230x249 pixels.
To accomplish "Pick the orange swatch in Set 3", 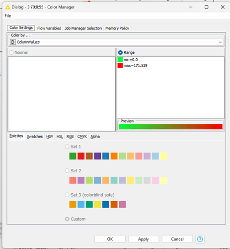I will pos(73,204).
